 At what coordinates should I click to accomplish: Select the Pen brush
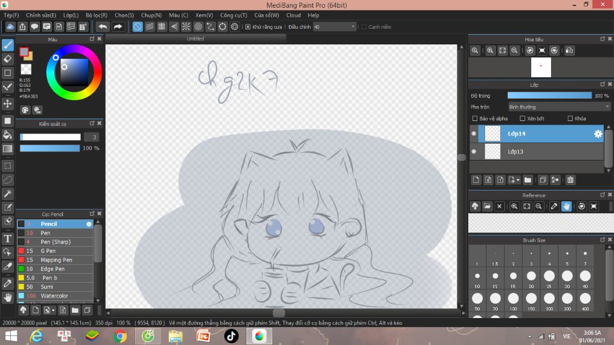click(55, 233)
